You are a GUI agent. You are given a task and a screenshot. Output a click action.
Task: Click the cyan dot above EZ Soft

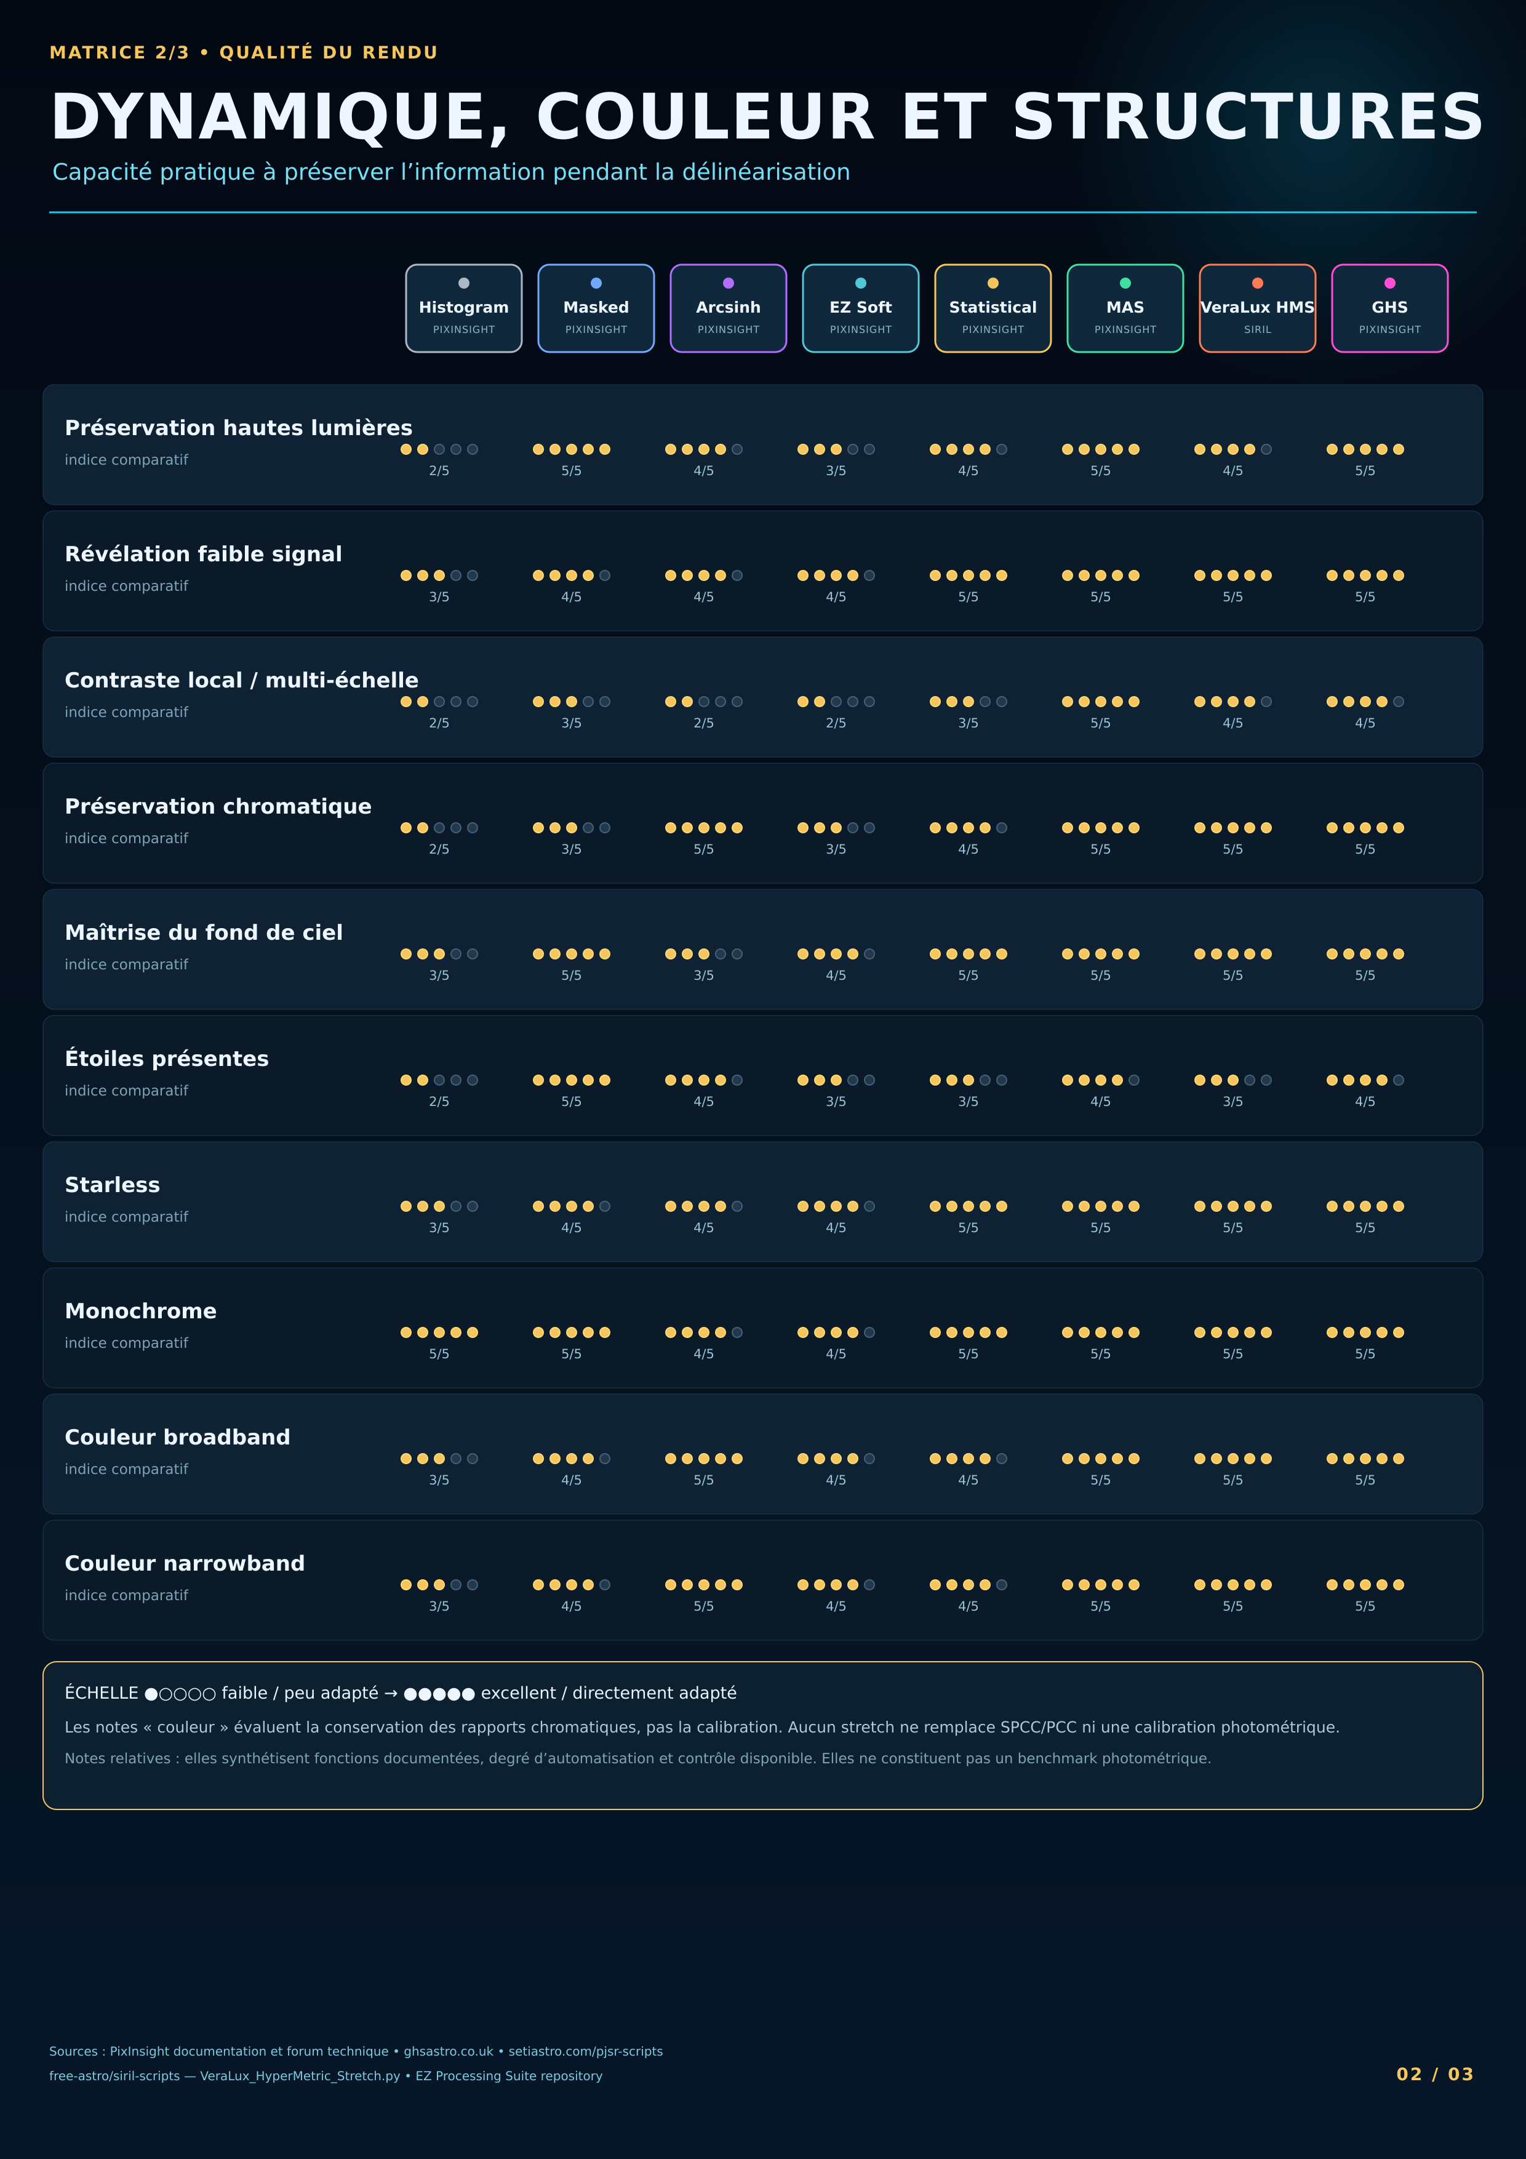click(x=860, y=283)
